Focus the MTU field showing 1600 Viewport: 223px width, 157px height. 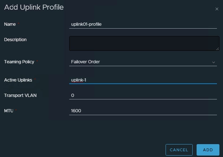[x=143, y=111]
